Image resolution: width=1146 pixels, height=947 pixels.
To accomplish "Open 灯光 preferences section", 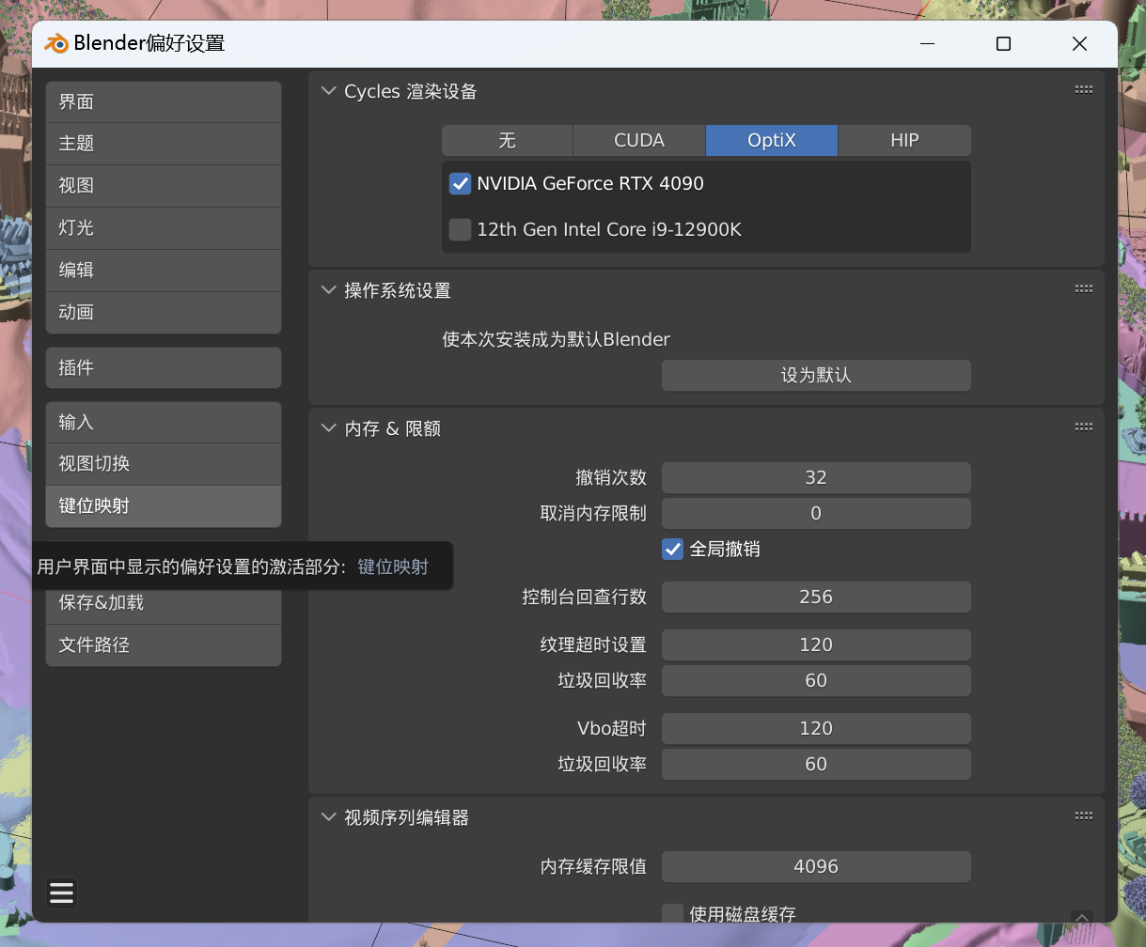I will 164,228.
